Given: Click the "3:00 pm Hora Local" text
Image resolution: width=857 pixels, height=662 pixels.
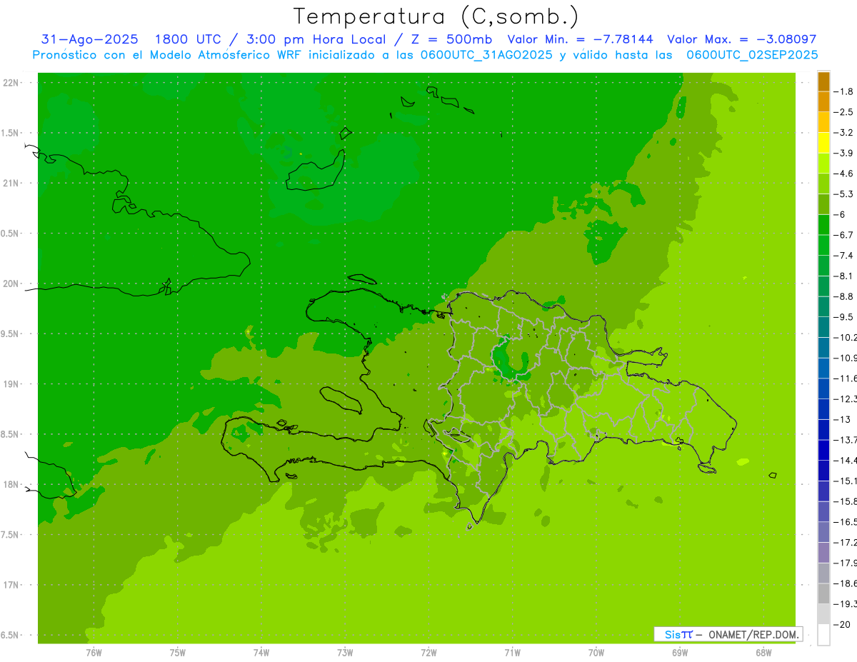Looking at the screenshot, I should point(316,39).
